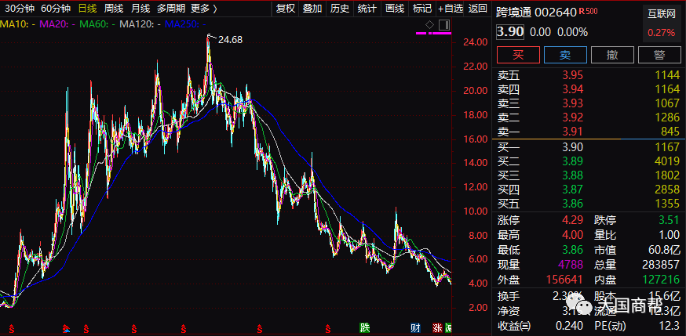This screenshot has width=686, height=336.
Task: Click the stock name 跨境通 002640
Action: pos(536,13)
